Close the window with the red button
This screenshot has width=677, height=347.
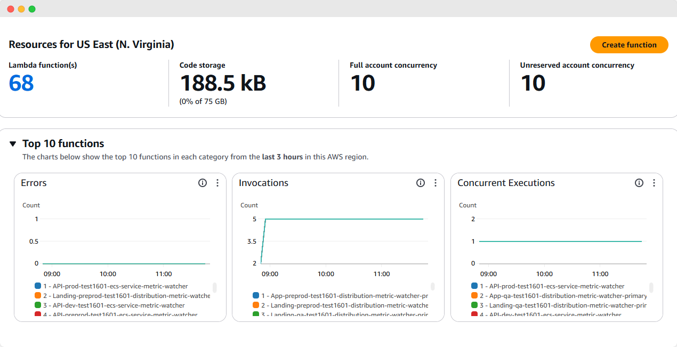[11, 9]
